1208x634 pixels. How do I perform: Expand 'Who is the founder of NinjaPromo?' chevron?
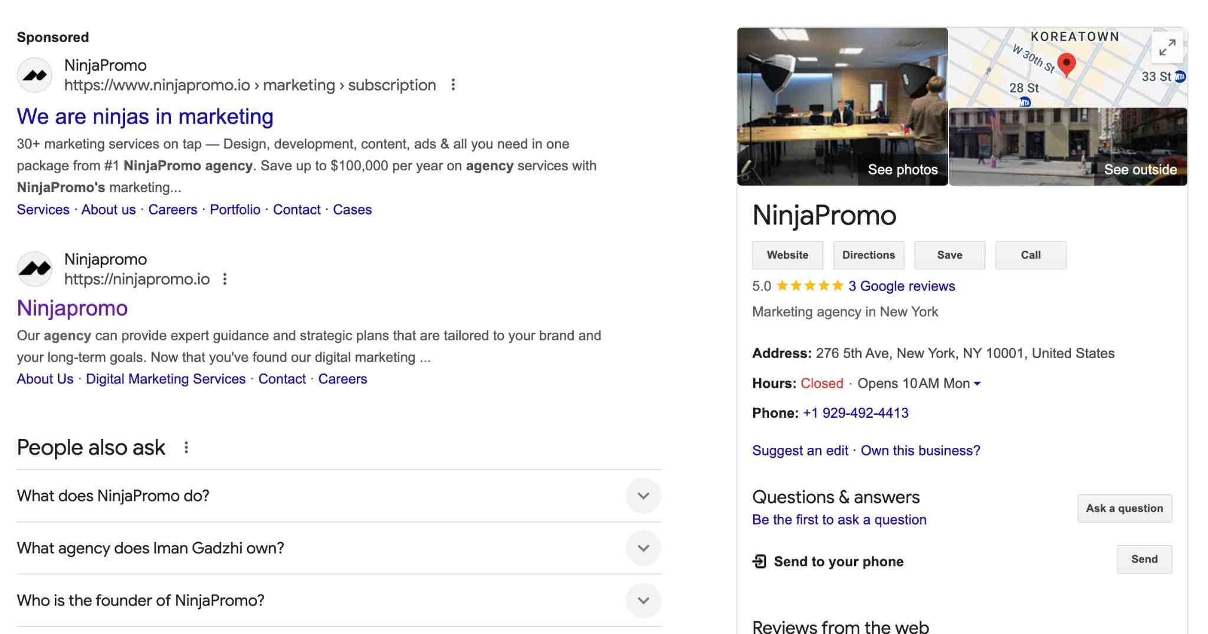644,601
